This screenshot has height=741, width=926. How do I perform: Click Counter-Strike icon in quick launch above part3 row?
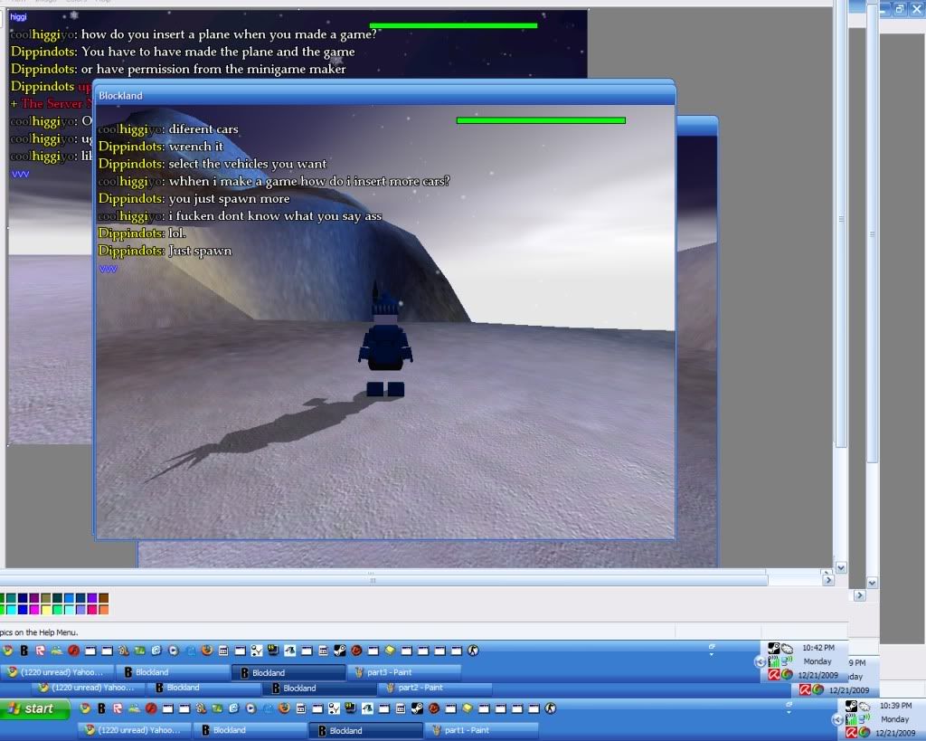coord(473,651)
